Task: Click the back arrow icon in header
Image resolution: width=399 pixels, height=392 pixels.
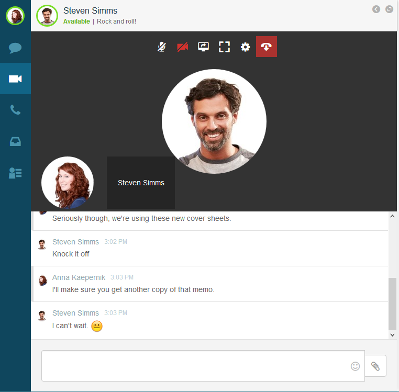Action: pos(376,9)
